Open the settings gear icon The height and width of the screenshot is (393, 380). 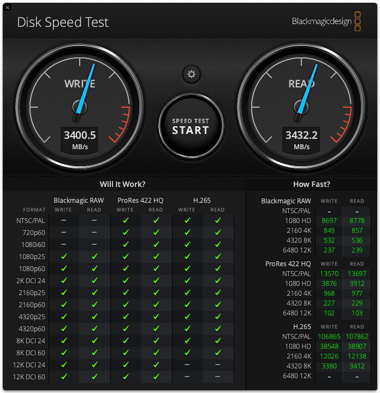click(191, 74)
